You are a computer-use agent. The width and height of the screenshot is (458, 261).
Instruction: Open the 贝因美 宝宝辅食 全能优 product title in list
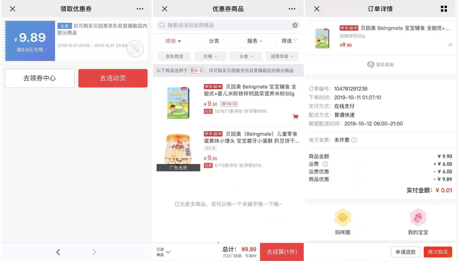[250, 90]
